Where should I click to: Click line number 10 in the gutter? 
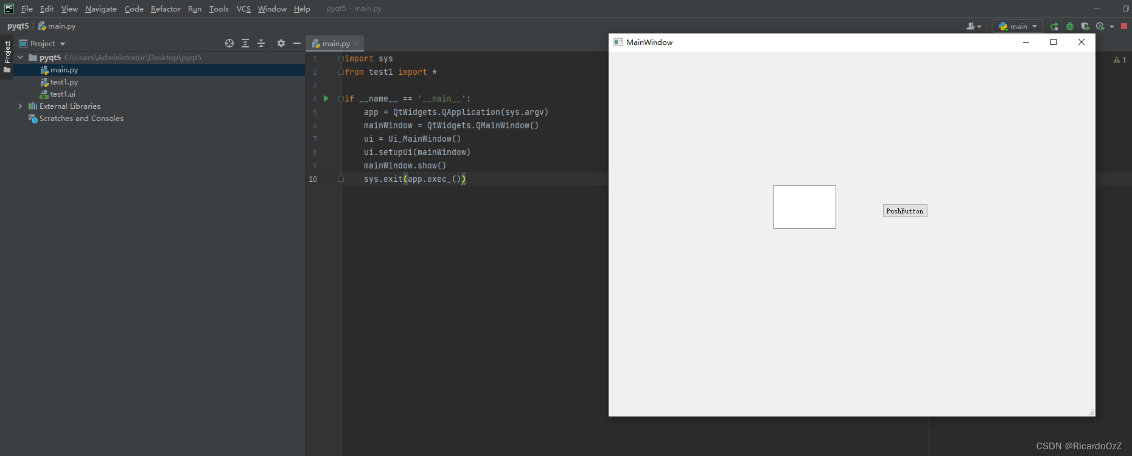(313, 179)
